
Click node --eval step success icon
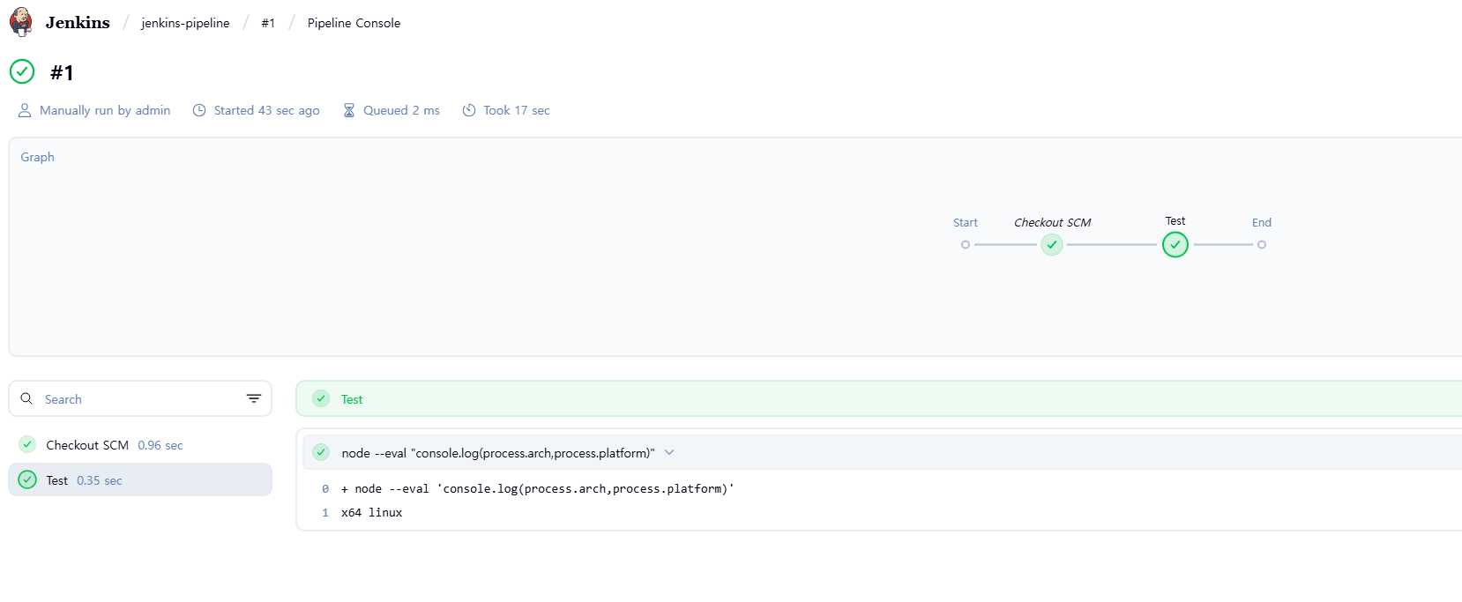[x=321, y=452]
